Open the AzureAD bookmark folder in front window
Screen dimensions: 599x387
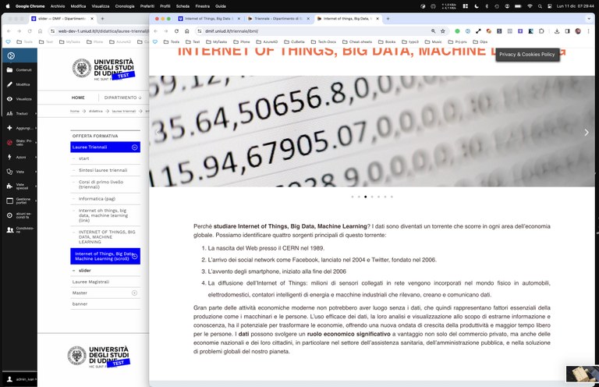[x=267, y=41]
